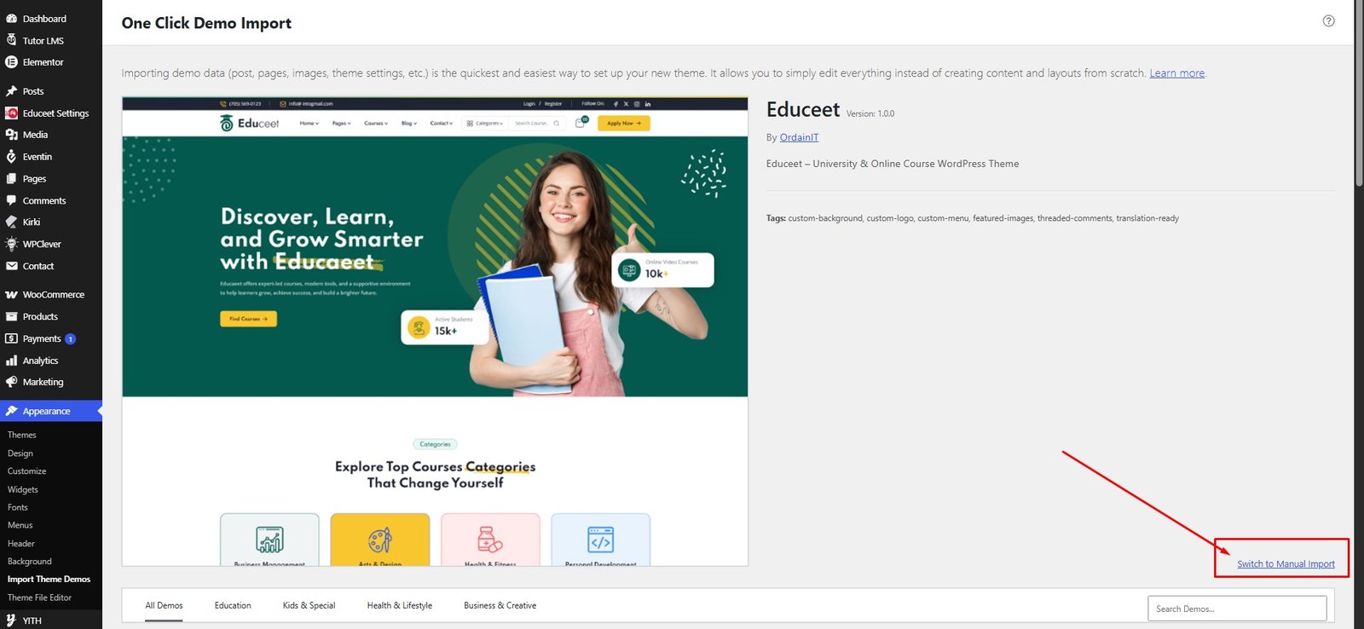Open the Learn more link
1364x629 pixels.
(1176, 73)
